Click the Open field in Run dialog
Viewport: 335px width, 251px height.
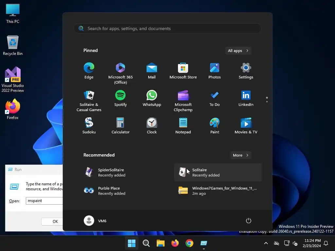44,201
